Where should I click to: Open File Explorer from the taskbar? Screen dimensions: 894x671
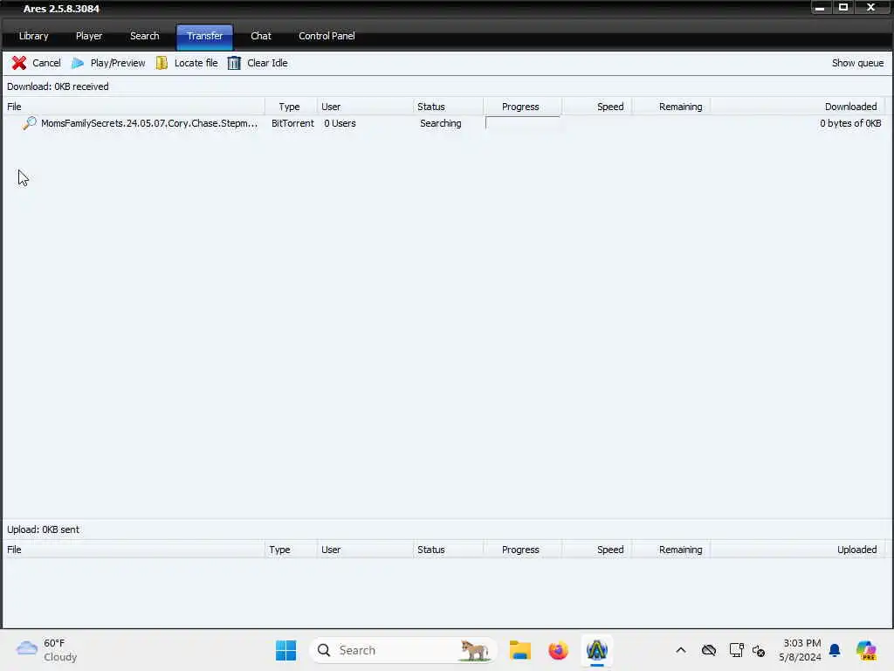520,650
